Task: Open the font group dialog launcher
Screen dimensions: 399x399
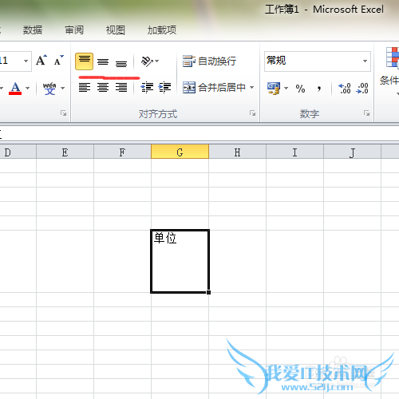Action: tap(63, 113)
